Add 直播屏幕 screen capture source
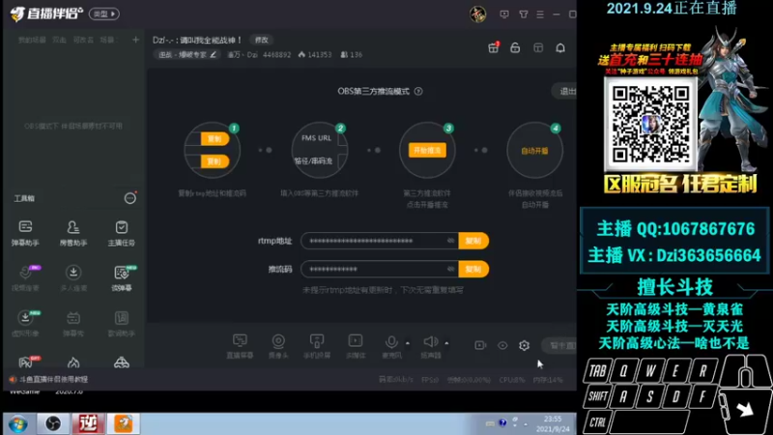The height and width of the screenshot is (435, 773). click(x=240, y=346)
